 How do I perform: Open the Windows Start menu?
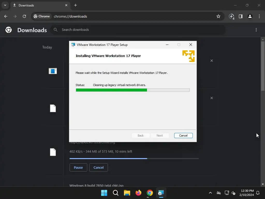click(x=104, y=193)
